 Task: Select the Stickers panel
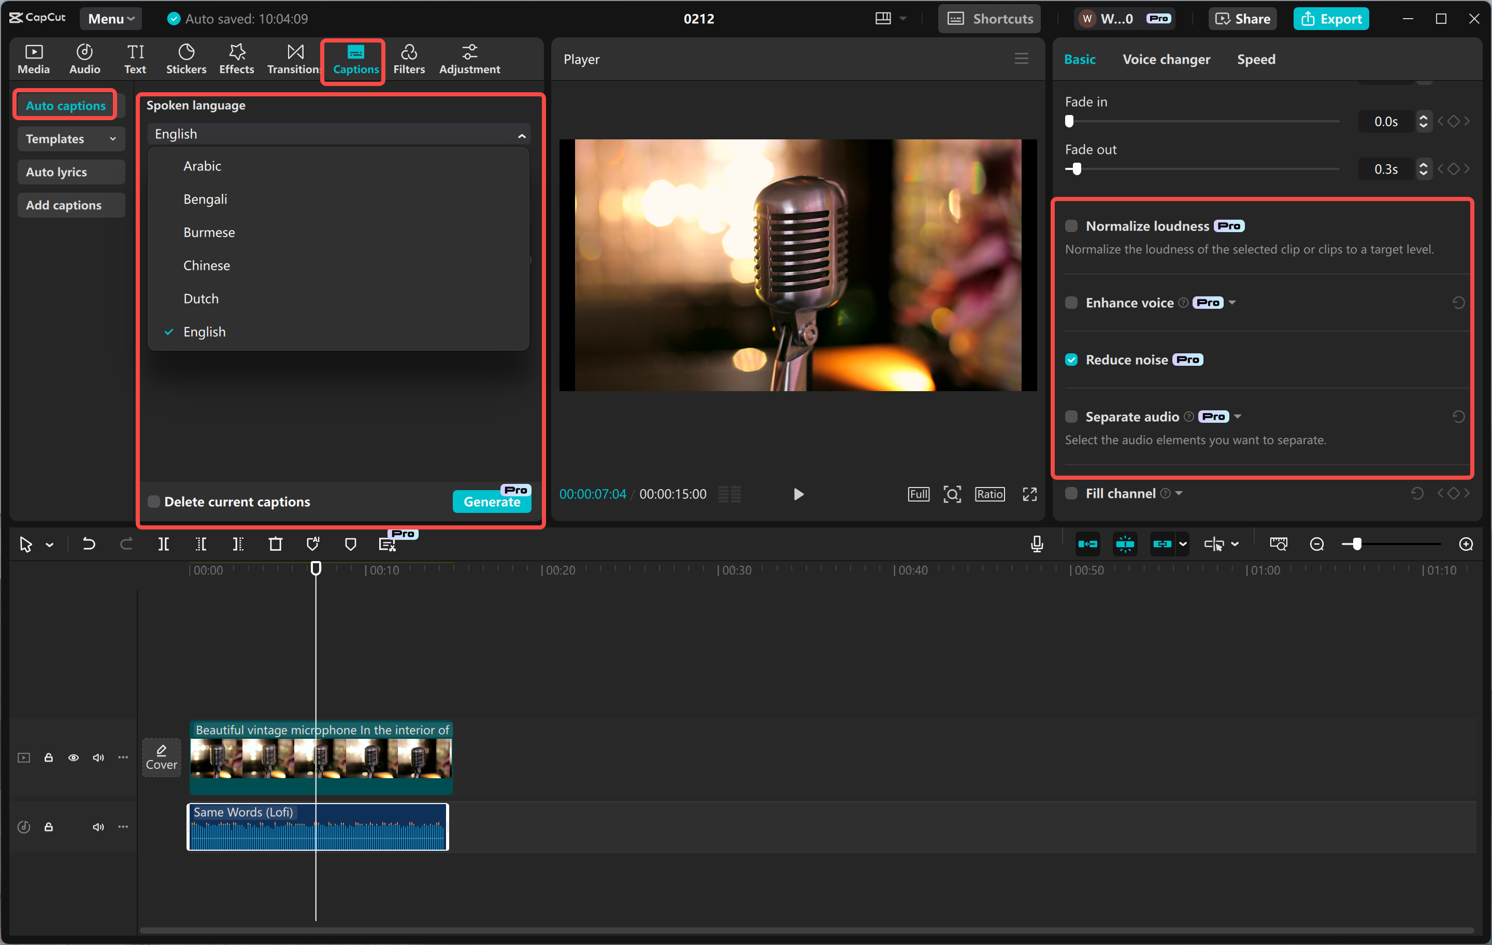click(x=186, y=58)
